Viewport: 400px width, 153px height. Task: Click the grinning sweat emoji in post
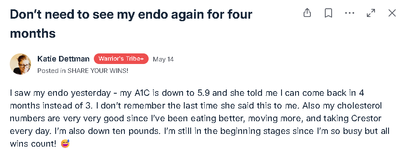[x=65, y=144]
